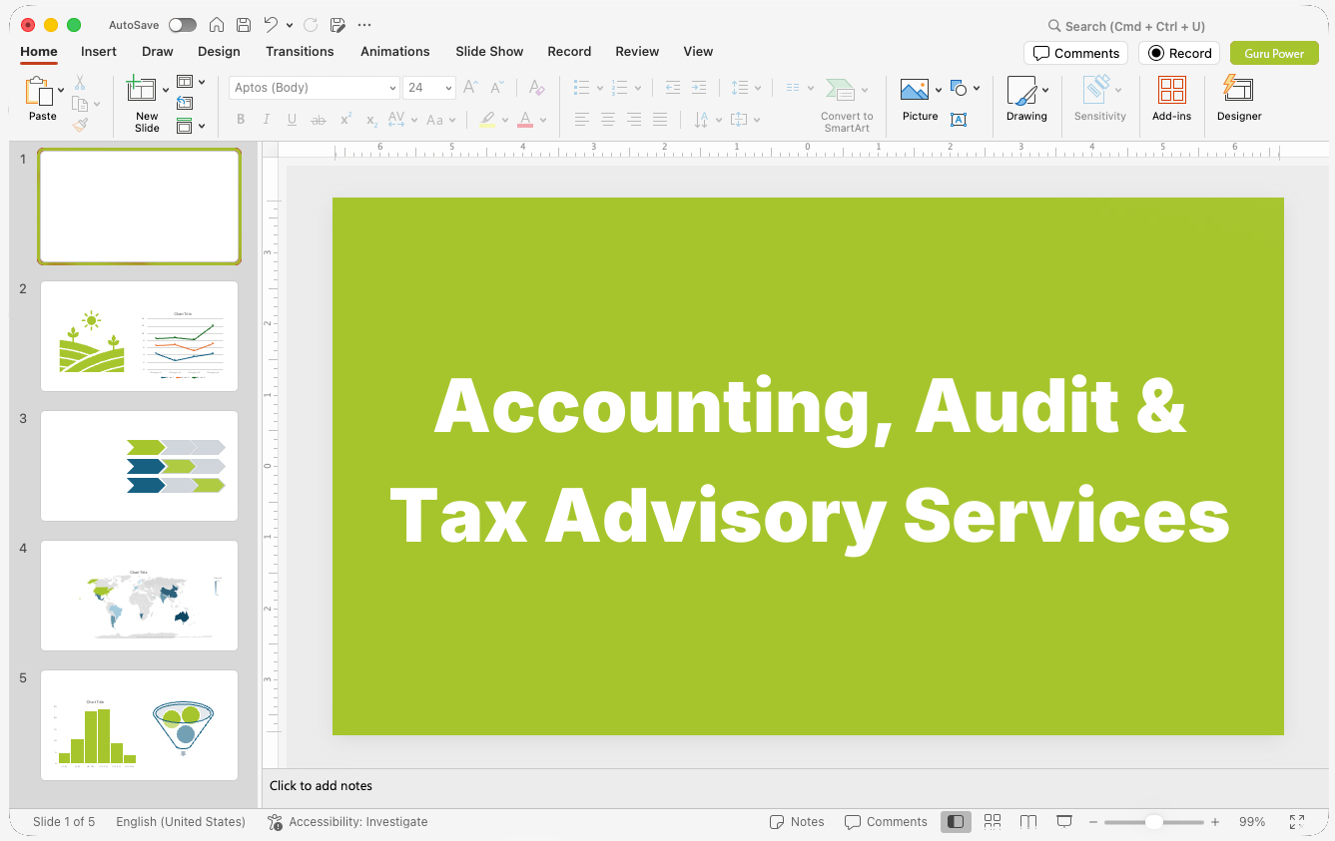Expand the New Slide dropdown arrow
This screenshot has height=841, width=1335.
point(166,91)
